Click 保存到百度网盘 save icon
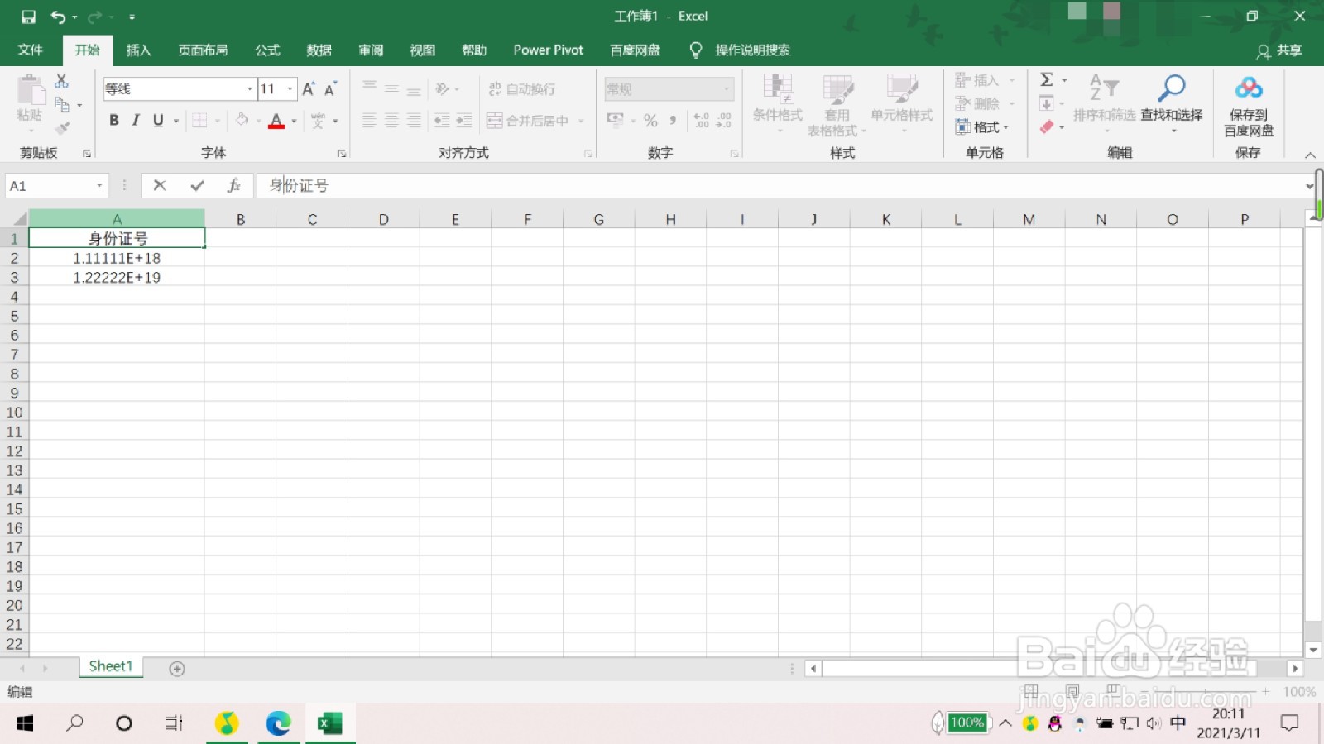This screenshot has height=744, width=1324. (1248, 105)
